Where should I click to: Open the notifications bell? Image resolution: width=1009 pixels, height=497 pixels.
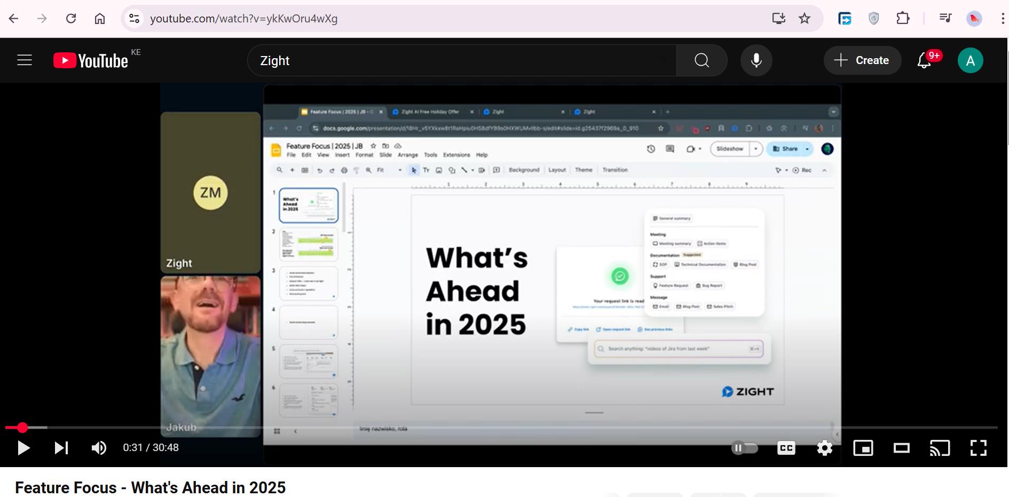[924, 61]
